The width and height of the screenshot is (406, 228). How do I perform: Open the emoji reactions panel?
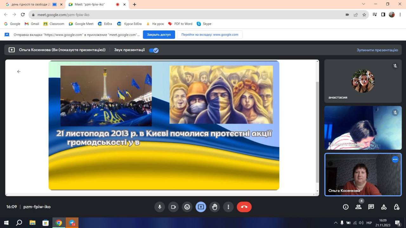click(187, 207)
